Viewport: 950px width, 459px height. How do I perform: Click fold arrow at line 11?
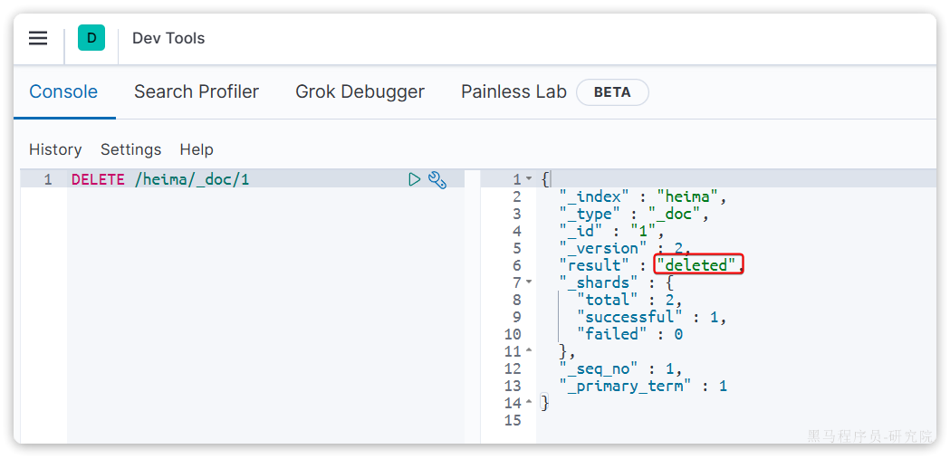point(529,351)
